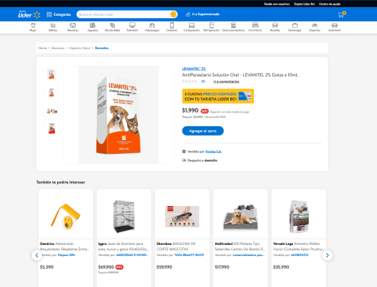Click the Tarjeta Lider BCI cuotas banner
377x287 pixels.
(217, 96)
